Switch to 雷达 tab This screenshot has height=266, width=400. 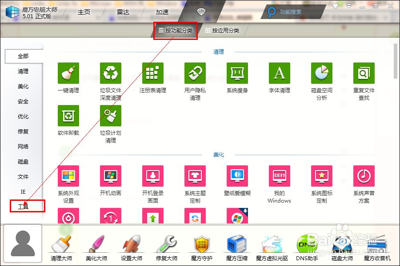(x=123, y=12)
